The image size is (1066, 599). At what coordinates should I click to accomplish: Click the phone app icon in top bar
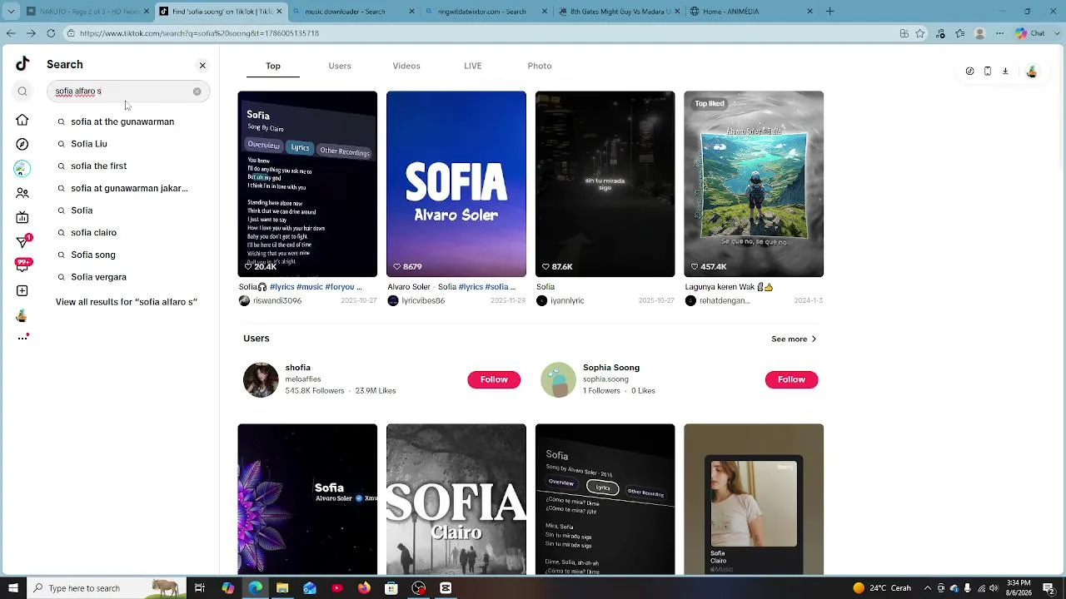click(988, 72)
